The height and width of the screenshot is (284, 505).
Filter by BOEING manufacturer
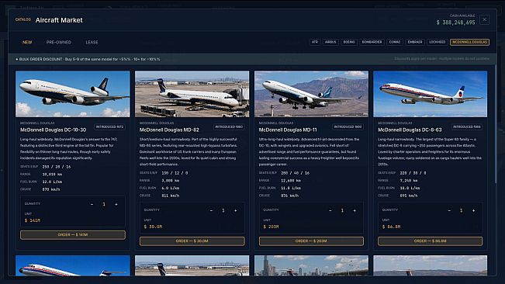[349, 42]
